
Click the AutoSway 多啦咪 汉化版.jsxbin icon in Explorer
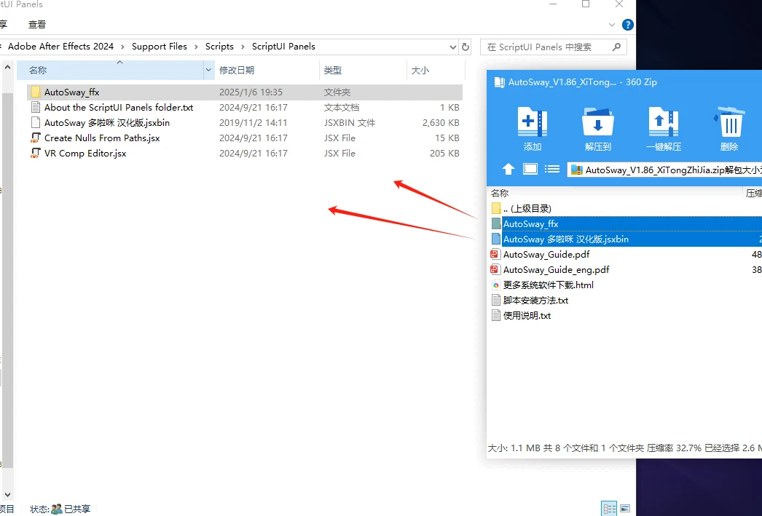pyautogui.click(x=36, y=123)
